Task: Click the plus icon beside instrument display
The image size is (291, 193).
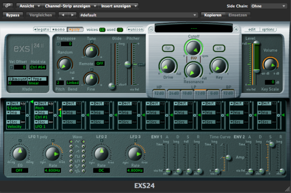Action: point(236,29)
